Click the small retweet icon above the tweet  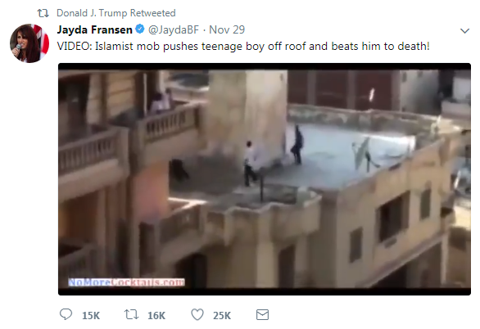[43, 13]
